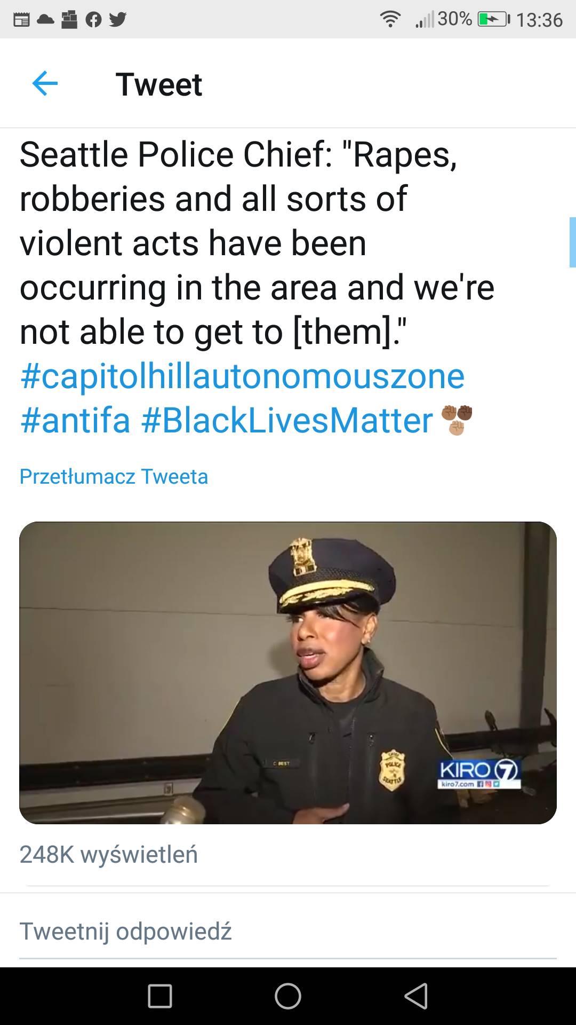The width and height of the screenshot is (576, 1025).
Task: Tap the cloud icon in status bar
Action: [x=45, y=20]
